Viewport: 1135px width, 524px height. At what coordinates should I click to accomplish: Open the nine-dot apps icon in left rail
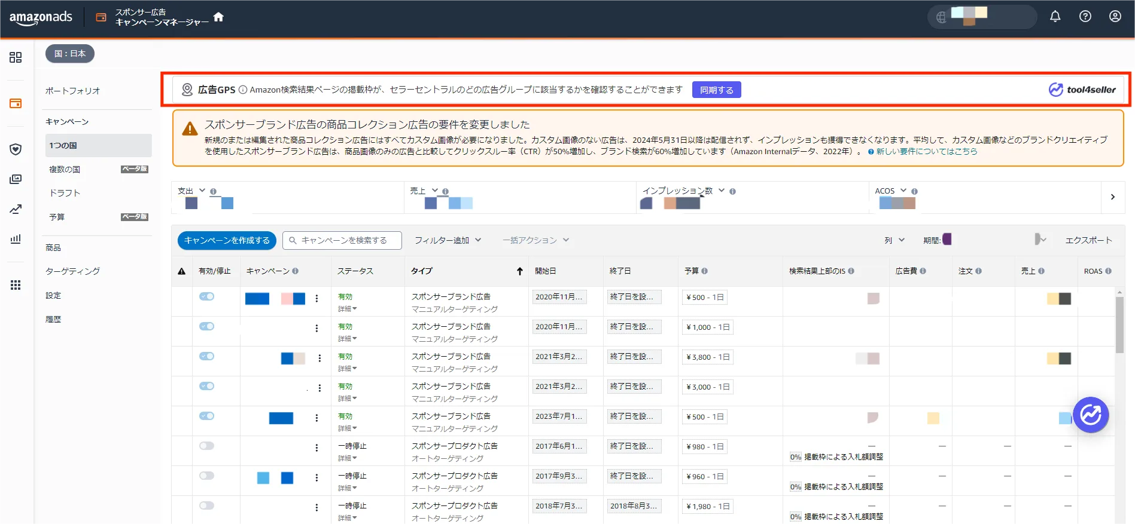16,285
